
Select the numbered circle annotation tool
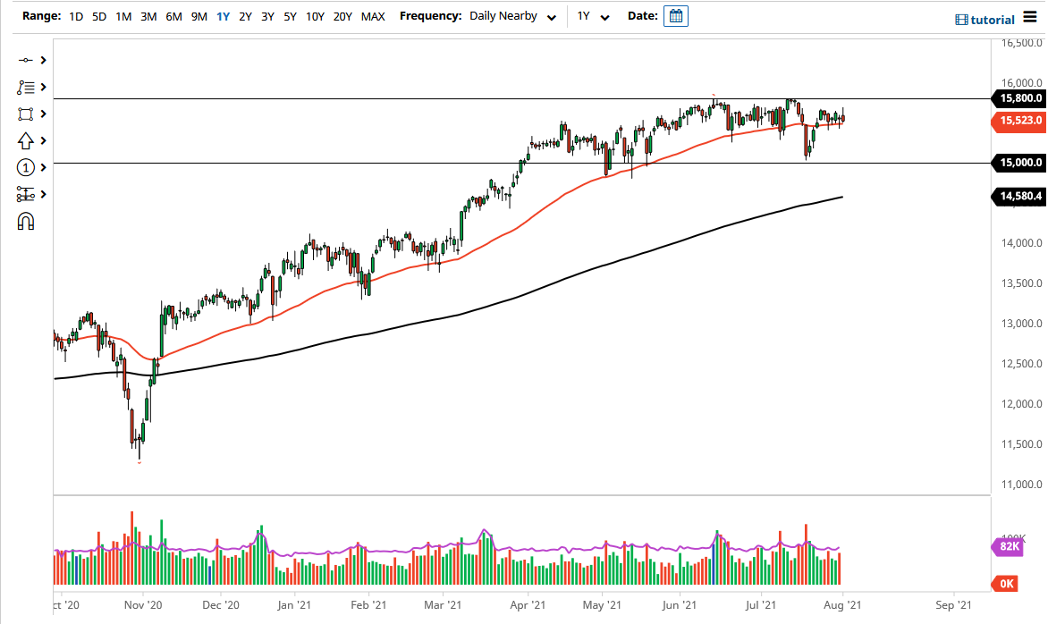click(25, 167)
